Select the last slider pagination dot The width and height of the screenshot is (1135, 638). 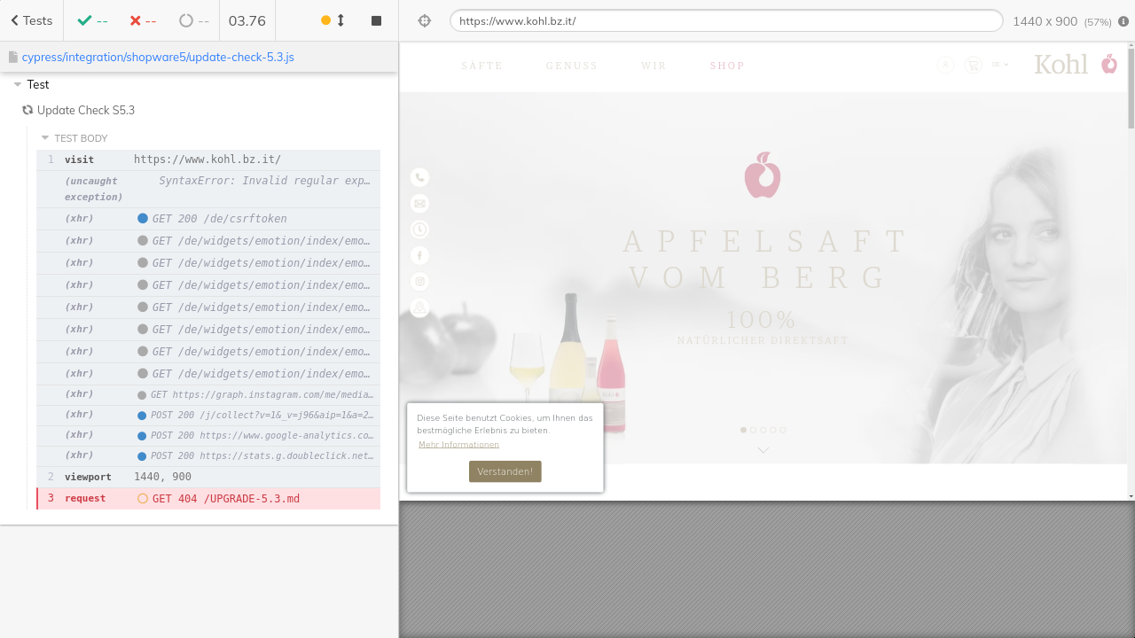[x=783, y=430]
